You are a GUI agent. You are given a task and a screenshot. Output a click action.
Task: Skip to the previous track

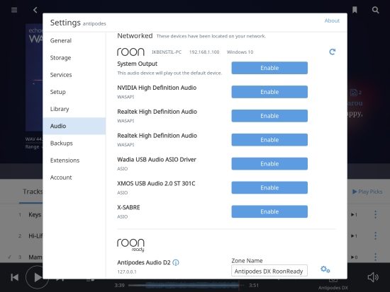[15, 277]
